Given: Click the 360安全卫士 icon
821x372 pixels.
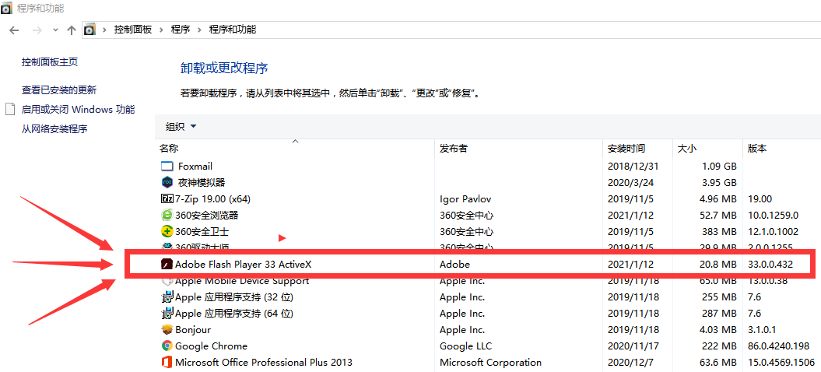Looking at the screenshot, I should coord(167,231).
